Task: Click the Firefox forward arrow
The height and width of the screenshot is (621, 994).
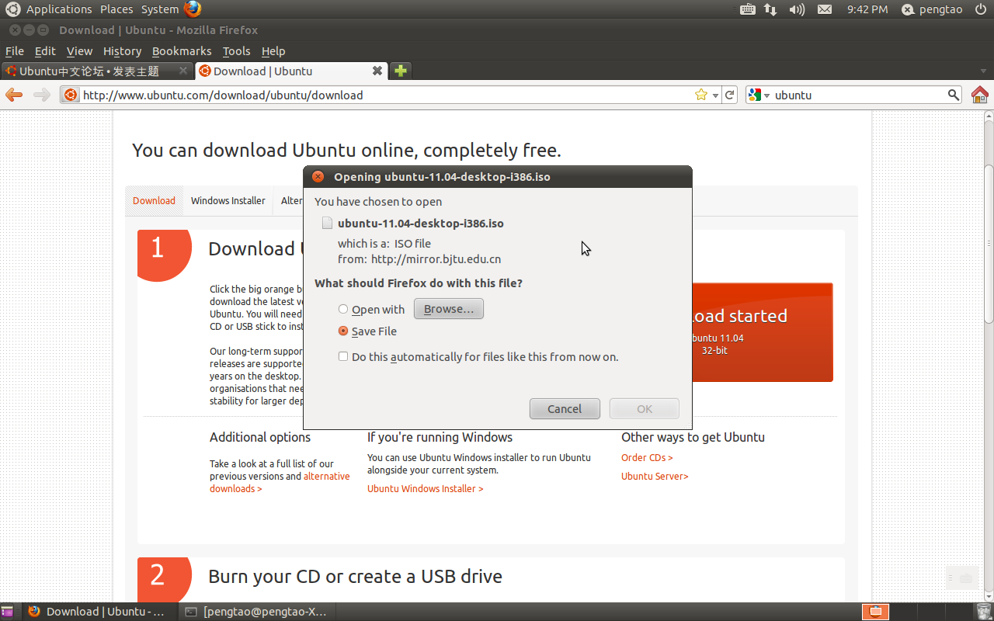Action: [42, 95]
